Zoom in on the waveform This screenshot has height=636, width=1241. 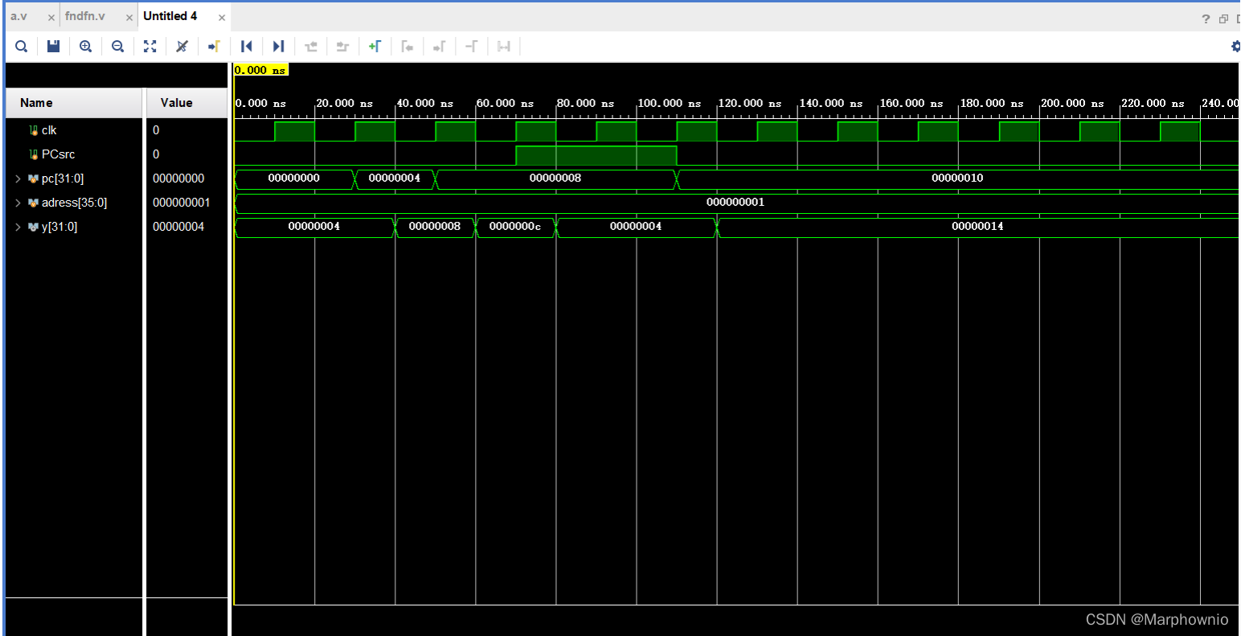coord(86,47)
